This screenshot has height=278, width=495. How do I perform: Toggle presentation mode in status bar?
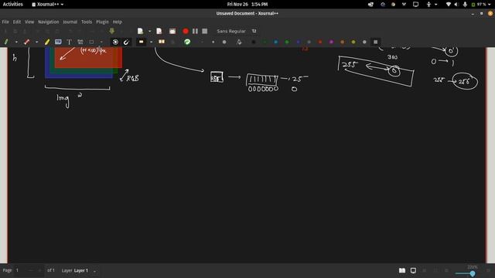(413, 270)
